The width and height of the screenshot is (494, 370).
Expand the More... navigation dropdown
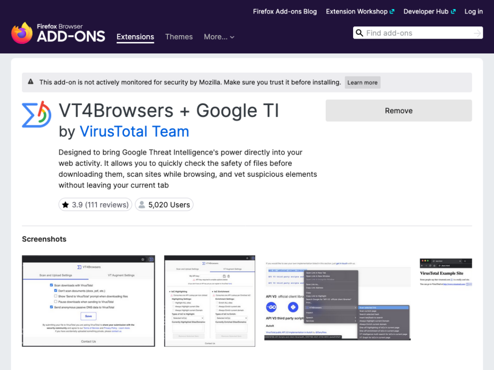(x=219, y=37)
